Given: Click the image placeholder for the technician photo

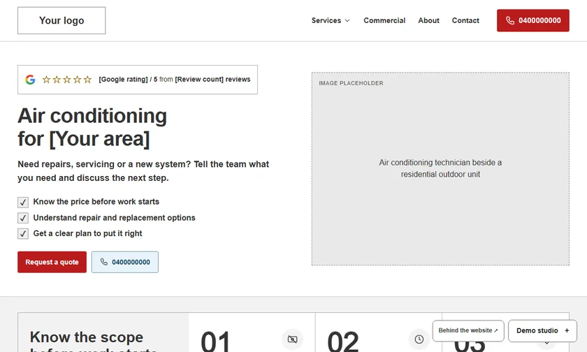Looking at the screenshot, I should (x=440, y=169).
